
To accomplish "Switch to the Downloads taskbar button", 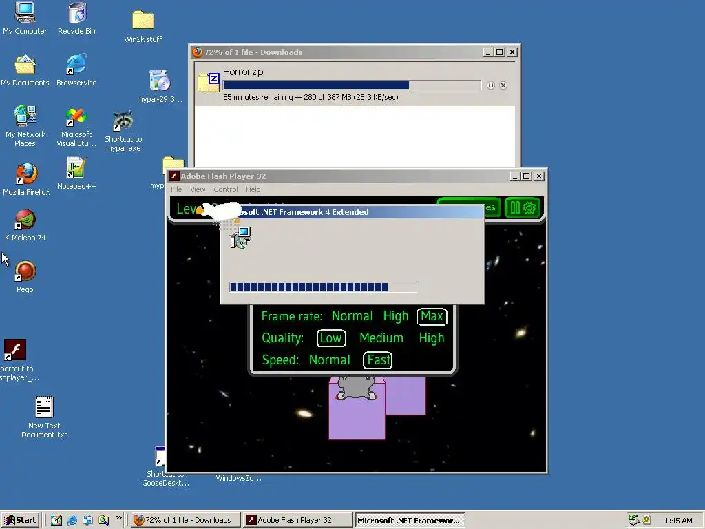I will coord(186,520).
